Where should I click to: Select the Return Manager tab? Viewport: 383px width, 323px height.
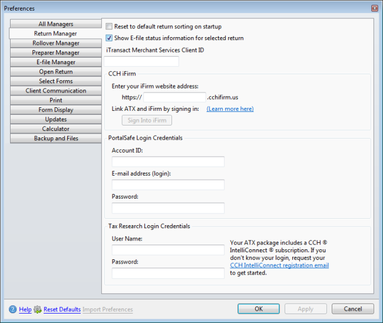coord(55,34)
